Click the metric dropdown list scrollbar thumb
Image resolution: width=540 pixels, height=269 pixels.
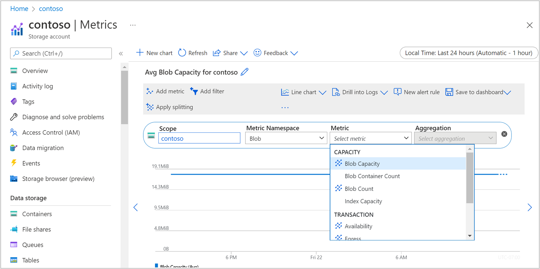tap(470, 177)
